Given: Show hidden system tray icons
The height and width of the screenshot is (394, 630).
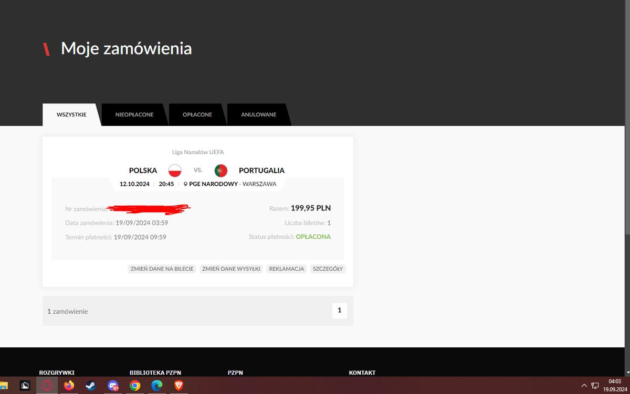Looking at the screenshot, I should coord(585,386).
